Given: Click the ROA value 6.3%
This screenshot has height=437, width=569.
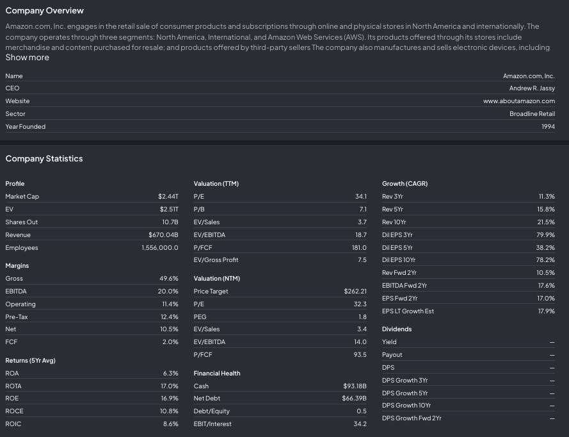Looking at the screenshot, I should [x=170, y=374].
